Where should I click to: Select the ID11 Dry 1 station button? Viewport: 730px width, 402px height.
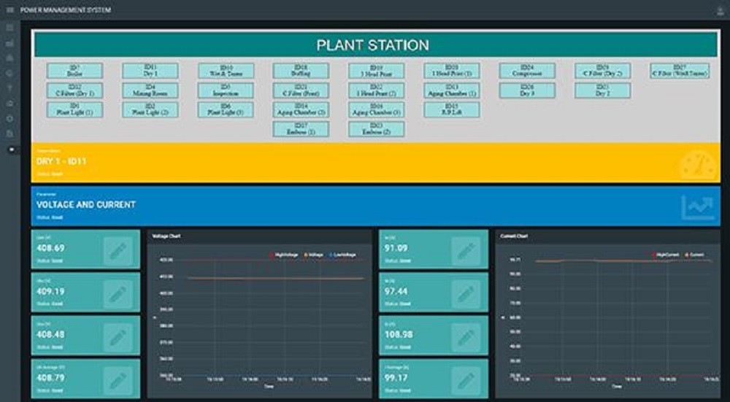tap(150, 71)
